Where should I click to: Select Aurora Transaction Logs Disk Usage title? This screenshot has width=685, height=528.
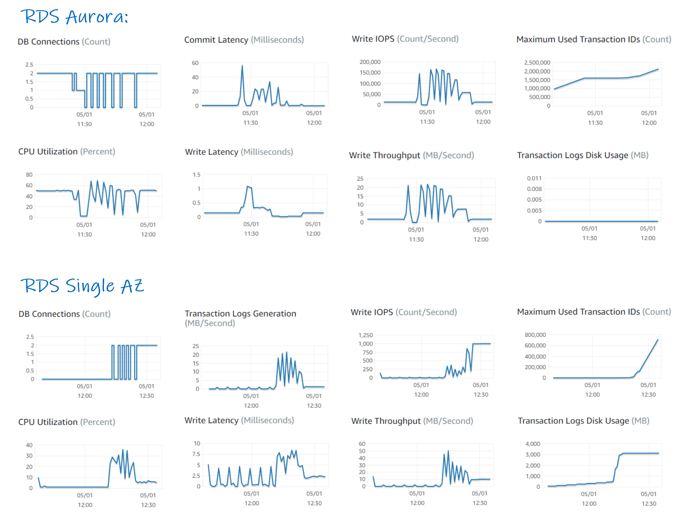click(x=583, y=155)
